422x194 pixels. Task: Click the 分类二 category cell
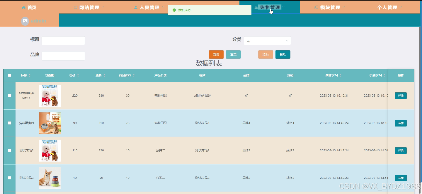click(161, 150)
